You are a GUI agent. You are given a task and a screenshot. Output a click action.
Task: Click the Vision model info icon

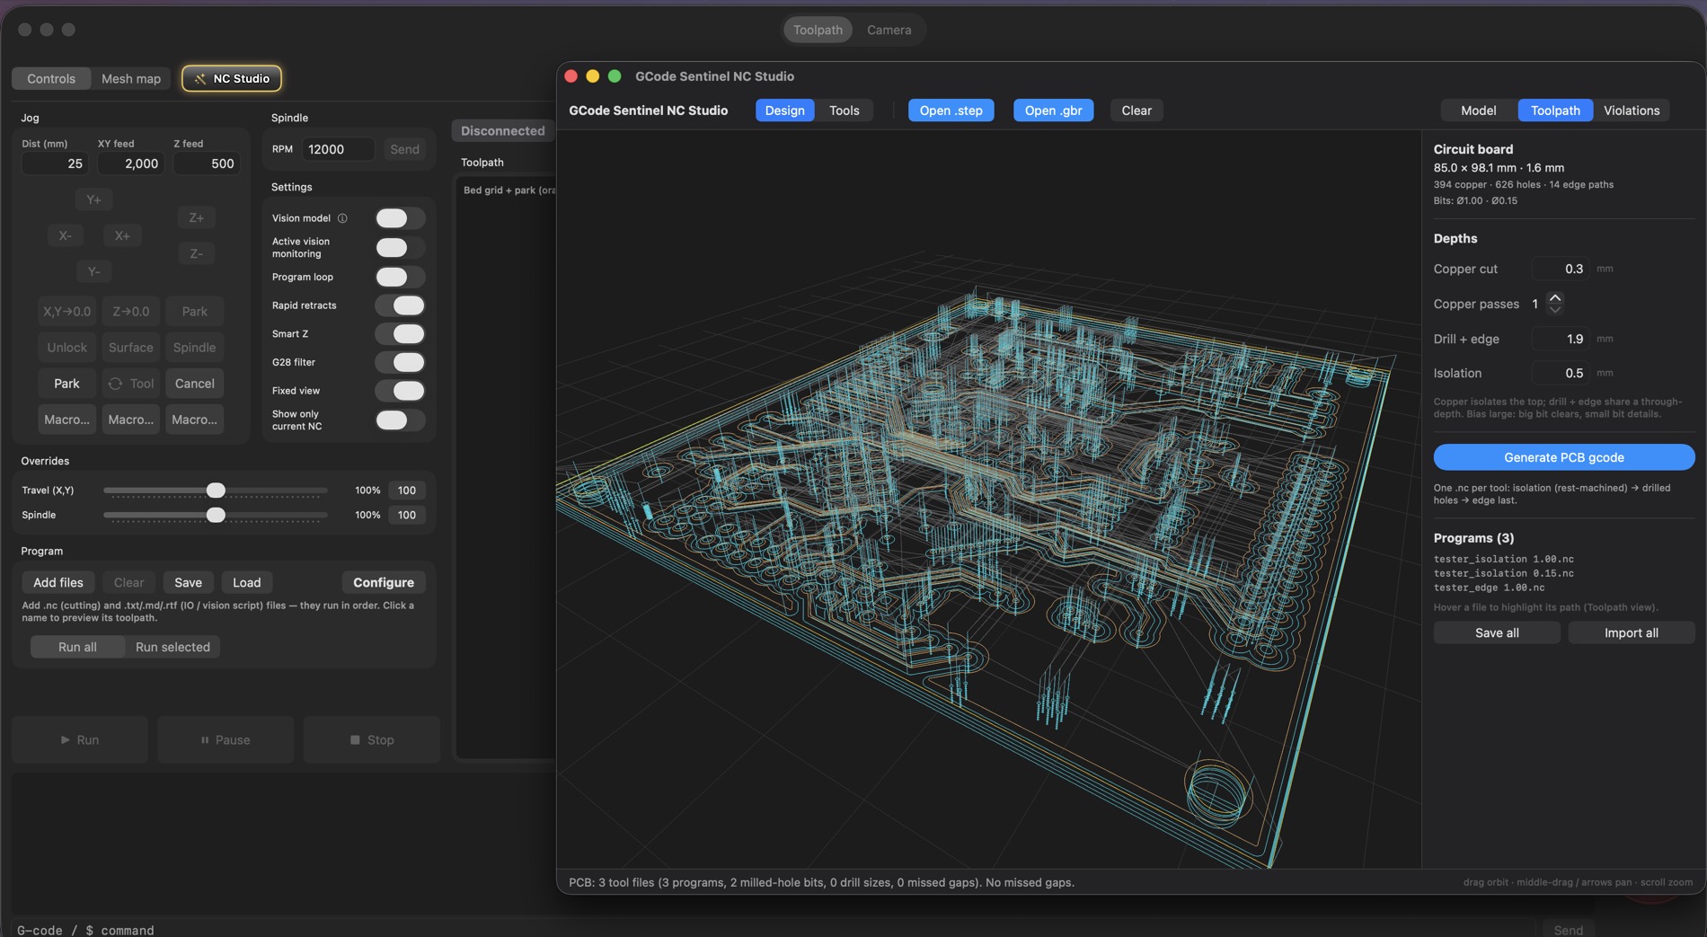(x=342, y=218)
